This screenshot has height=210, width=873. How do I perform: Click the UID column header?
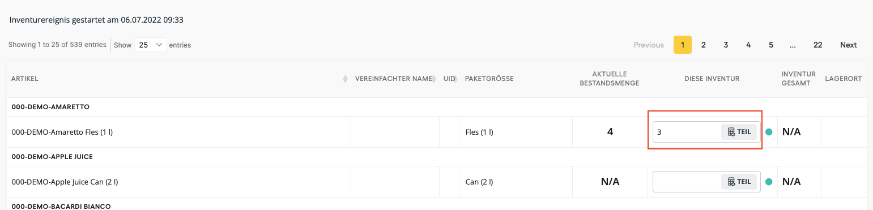[x=449, y=79]
